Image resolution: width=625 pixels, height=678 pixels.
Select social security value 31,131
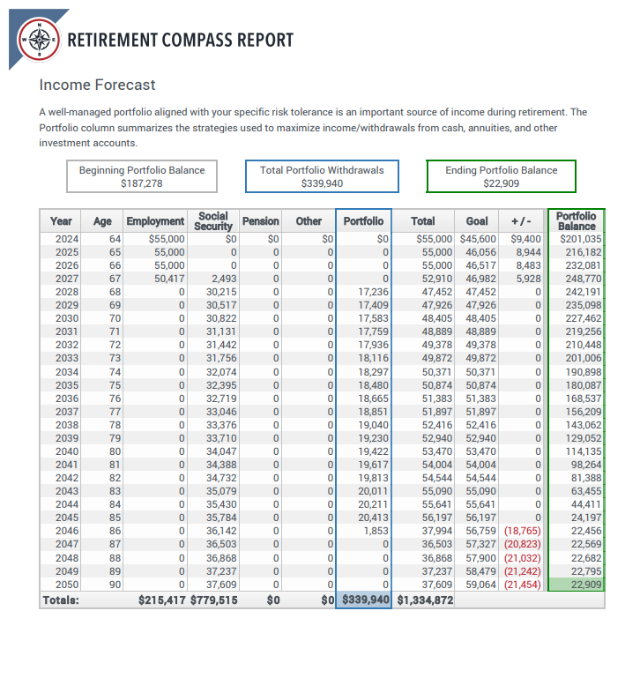221,332
